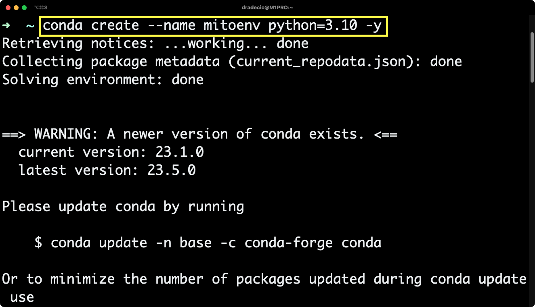The image size is (535, 307).
Task: Click conda-forge in the update instruction
Action: (289, 243)
